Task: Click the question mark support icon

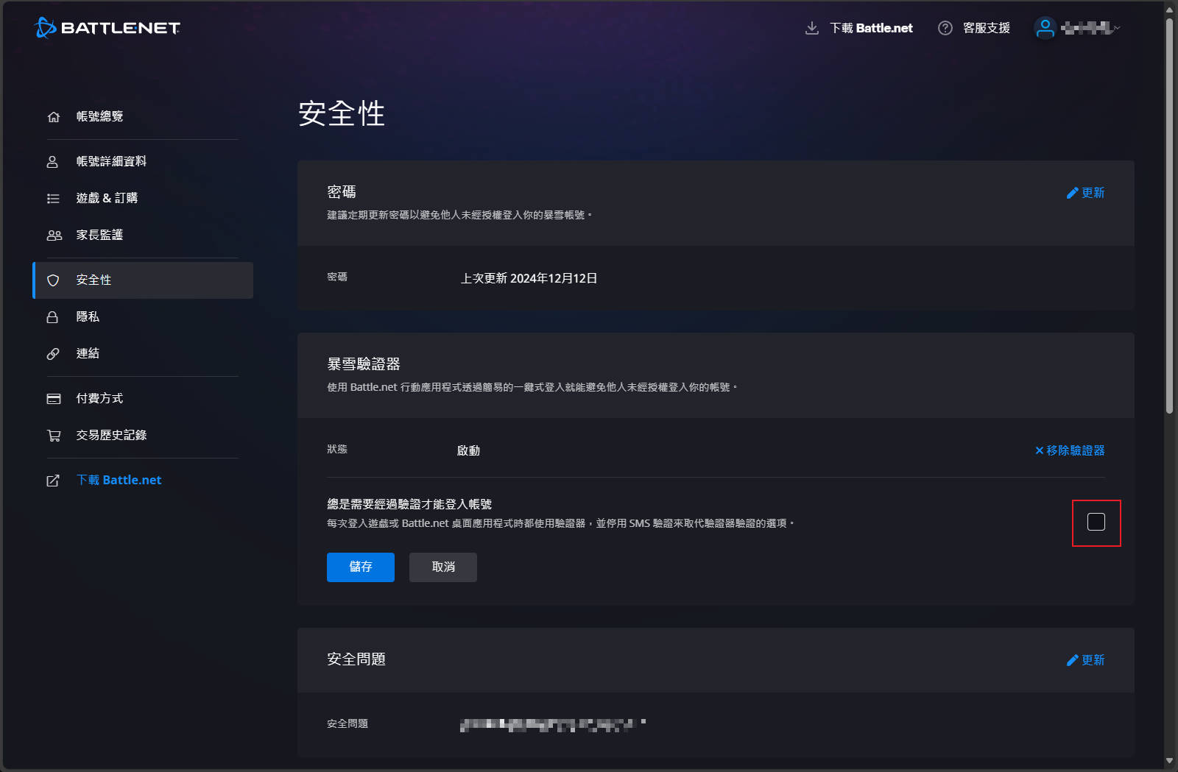Action: (x=945, y=28)
